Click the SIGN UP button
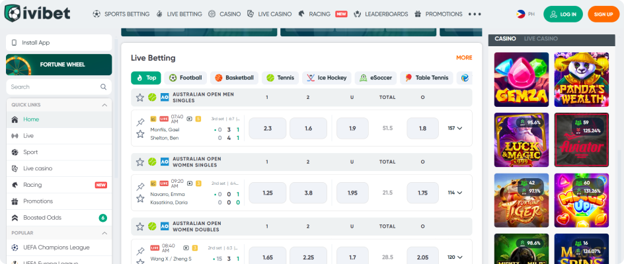The height and width of the screenshot is (264, 624). point(604,14)
